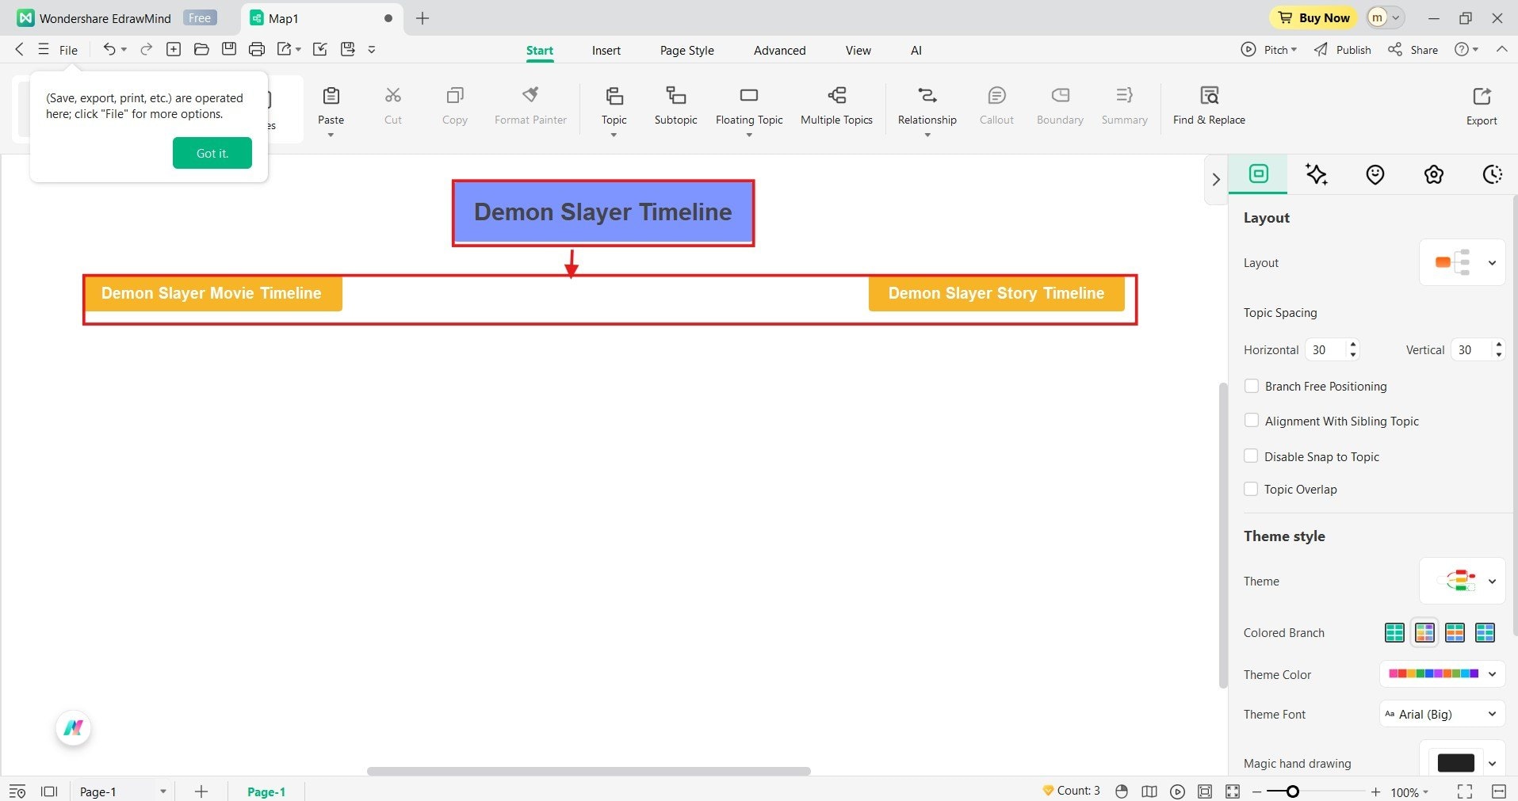Viewport: 1518px width, 801px height.
Task: Switch to the Insert ribbon tab
Action: 606,50
